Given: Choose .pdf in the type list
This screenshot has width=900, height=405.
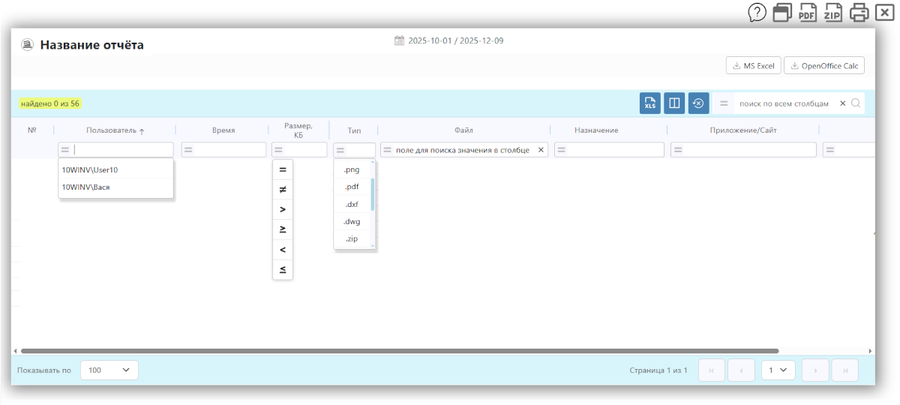Looking at the screenshot, I should pyautogui.click(x=351, y=187).
